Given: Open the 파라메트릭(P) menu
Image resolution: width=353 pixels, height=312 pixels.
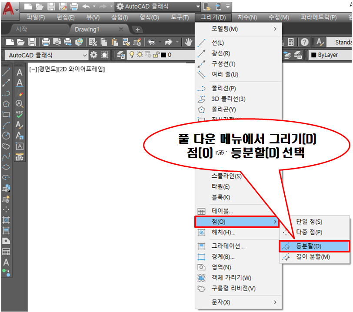Looking at the screenshot, I should 319,17.
